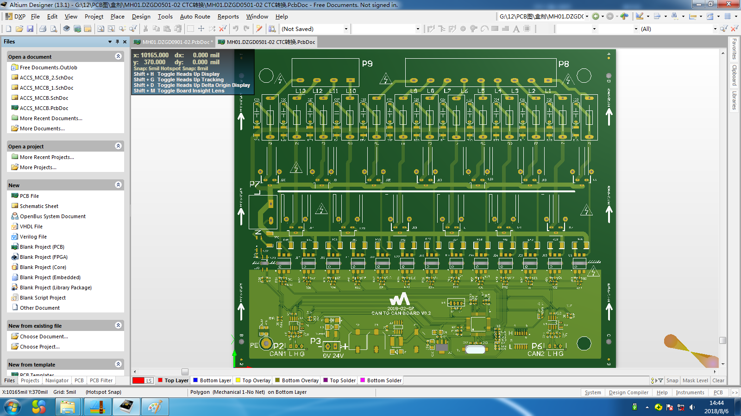The width and height of the screenshot is (741, 416).
Task: Open the Place menu
Action: (117, 16)
